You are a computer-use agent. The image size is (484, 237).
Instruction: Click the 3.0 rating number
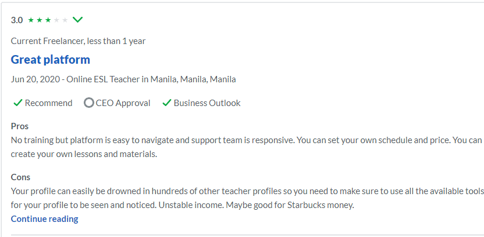pyautogui.click(x=17, y=20)
